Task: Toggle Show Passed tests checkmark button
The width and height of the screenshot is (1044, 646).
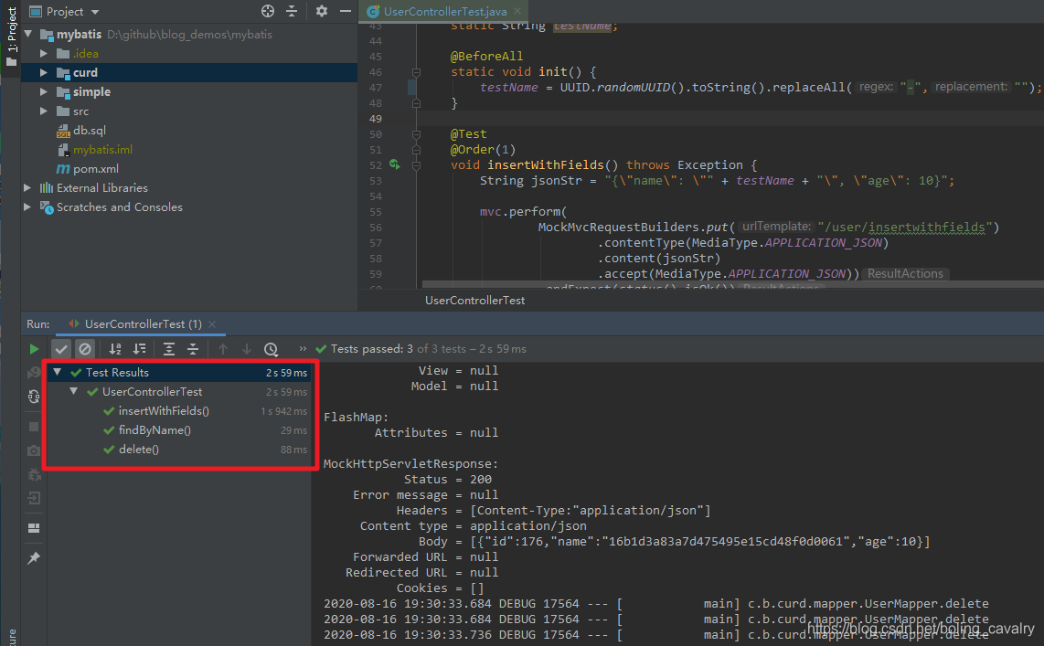Action: pyautogui.click(x=61, y=349)
